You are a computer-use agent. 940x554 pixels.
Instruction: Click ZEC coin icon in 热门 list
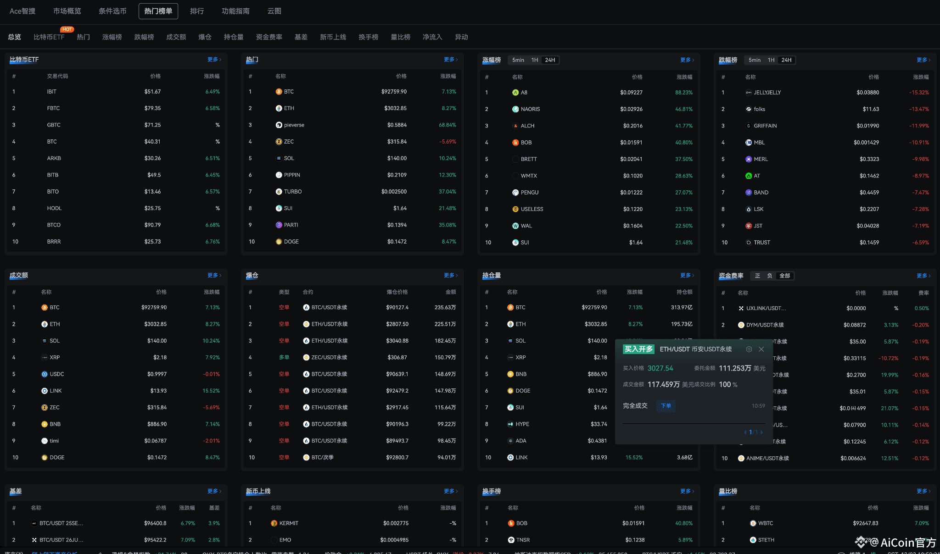279,142
